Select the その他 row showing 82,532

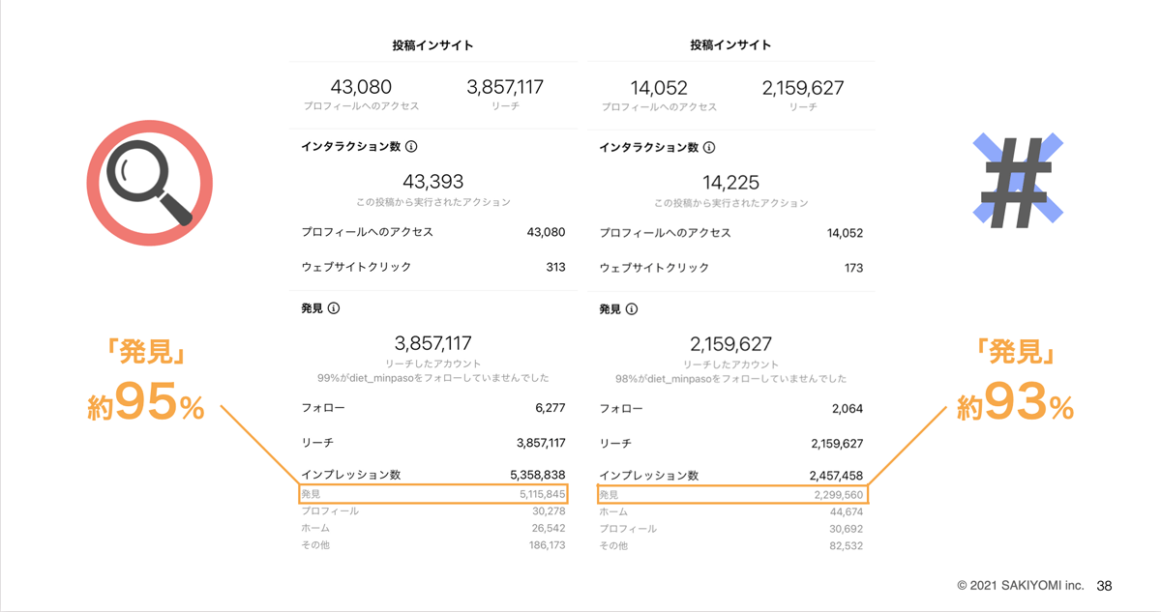tap(730, 546)
